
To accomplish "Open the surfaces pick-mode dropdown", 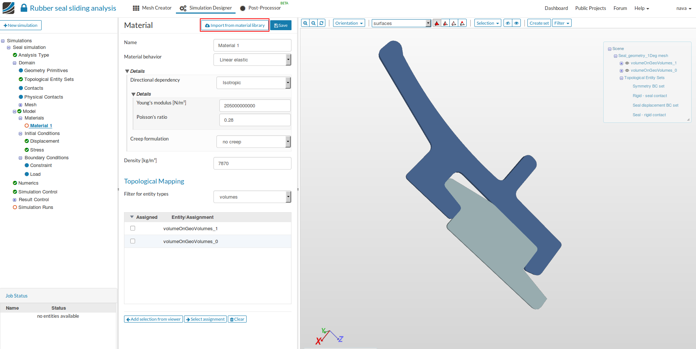I will [x=401, y=23].
